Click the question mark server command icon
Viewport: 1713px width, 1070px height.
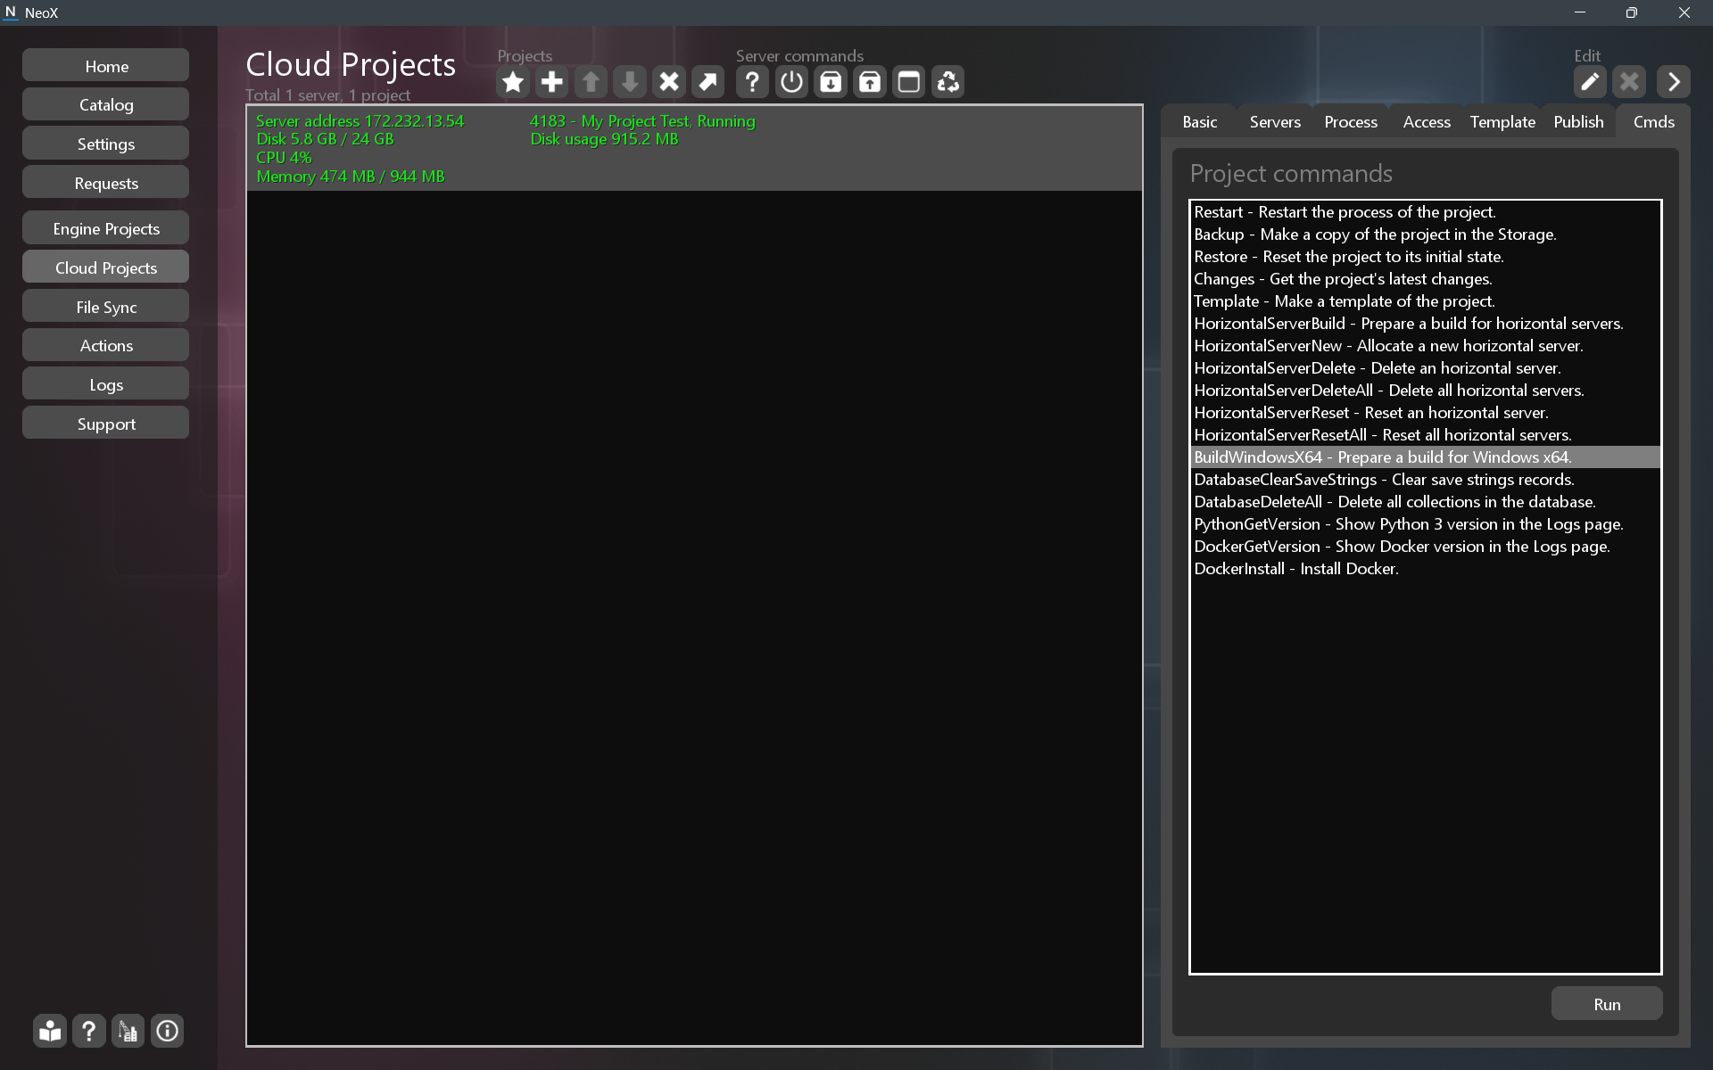(752, 82)
